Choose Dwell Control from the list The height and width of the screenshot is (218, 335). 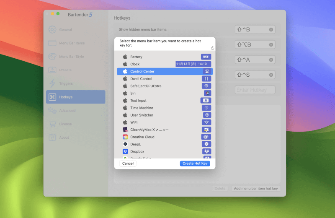tap(165, 78)
